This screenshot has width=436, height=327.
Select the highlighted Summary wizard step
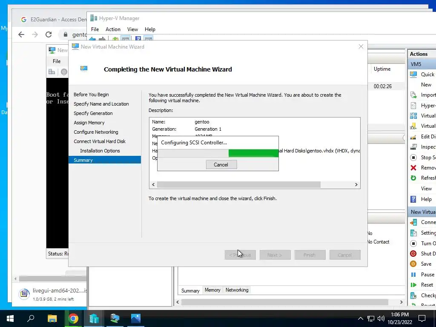coord(105,160)
